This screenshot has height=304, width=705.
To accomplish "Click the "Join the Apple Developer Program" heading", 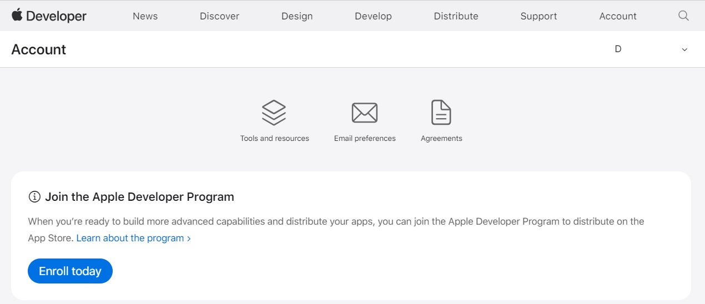I will coord(139,197).
